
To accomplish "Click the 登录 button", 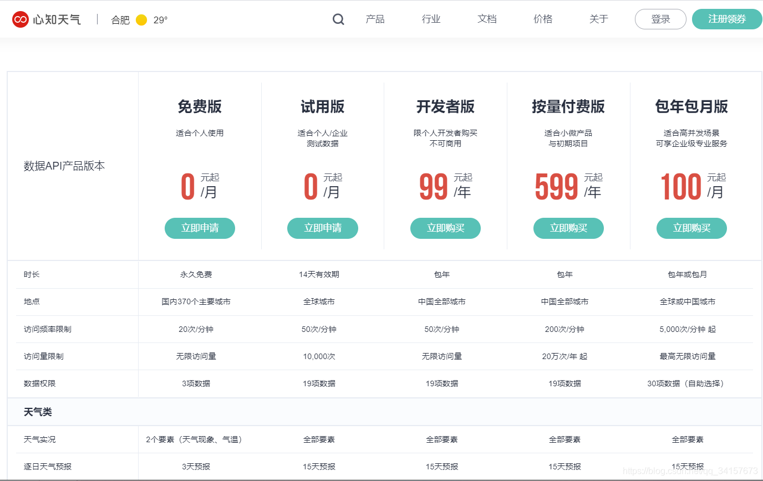I will coord(660,19).
